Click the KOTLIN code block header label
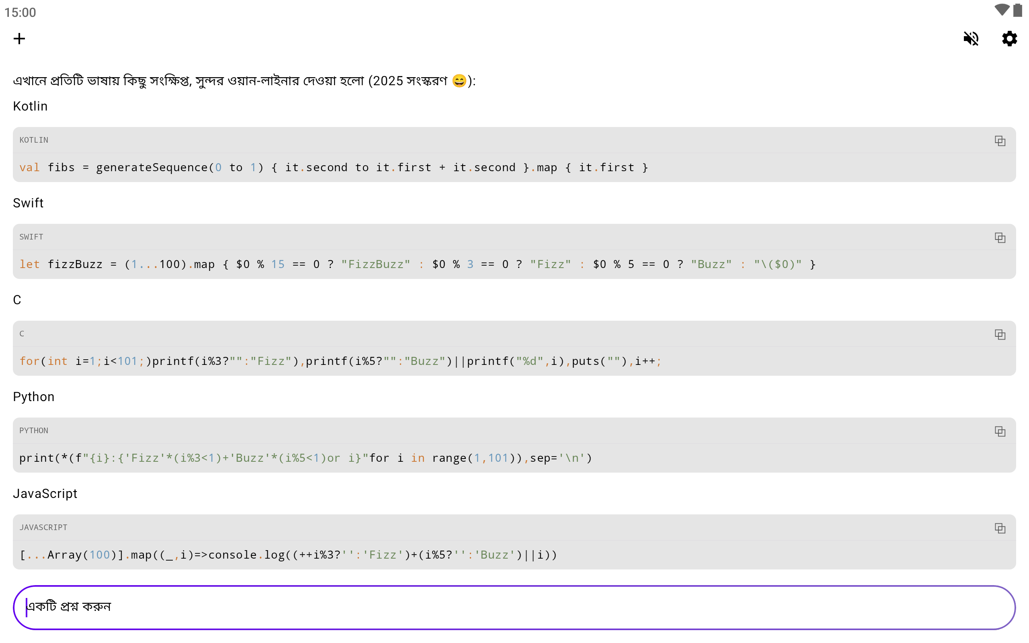Screen dimensions: 1029x643 (x=34, y=140)
